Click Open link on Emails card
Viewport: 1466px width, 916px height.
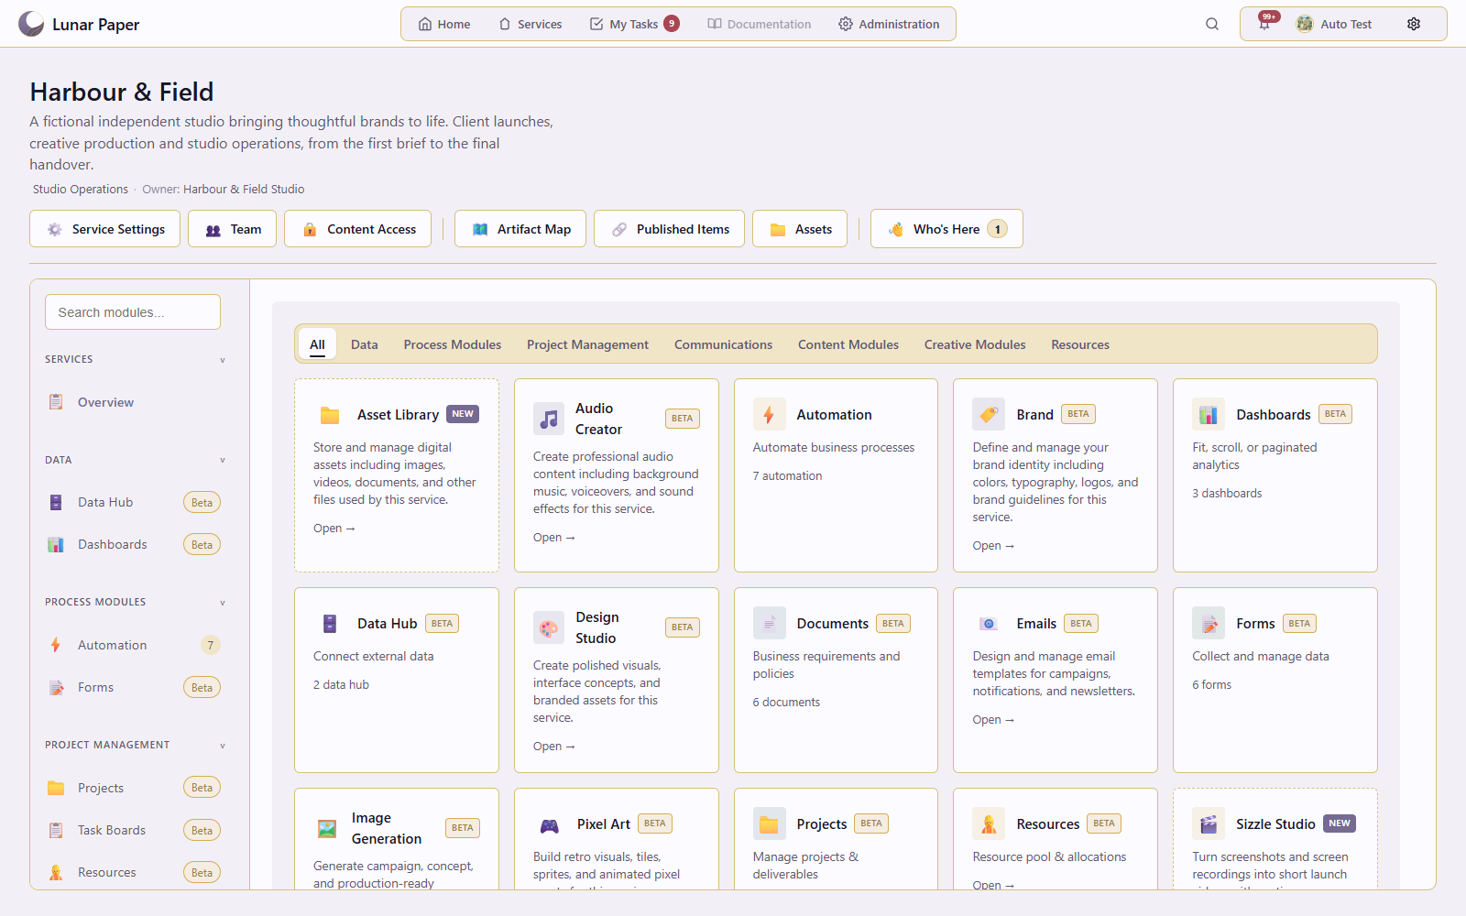point(993,720)
